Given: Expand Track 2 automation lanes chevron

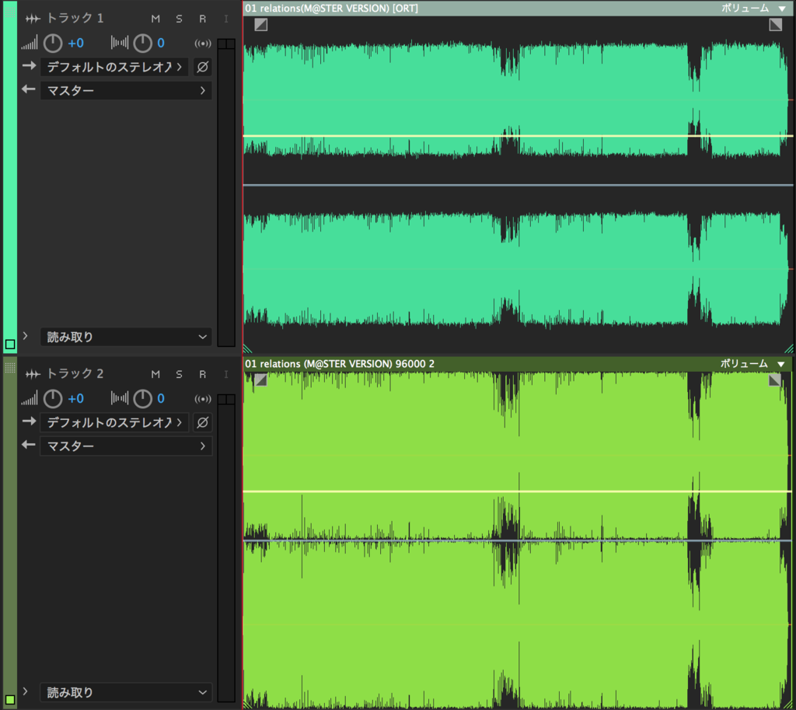Looking at the screenshot, I should (26, 691).
